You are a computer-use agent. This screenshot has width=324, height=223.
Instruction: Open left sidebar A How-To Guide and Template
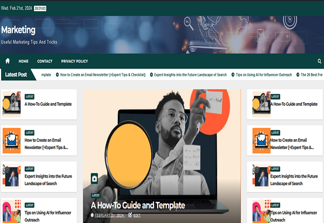click(x=48, y=104)
